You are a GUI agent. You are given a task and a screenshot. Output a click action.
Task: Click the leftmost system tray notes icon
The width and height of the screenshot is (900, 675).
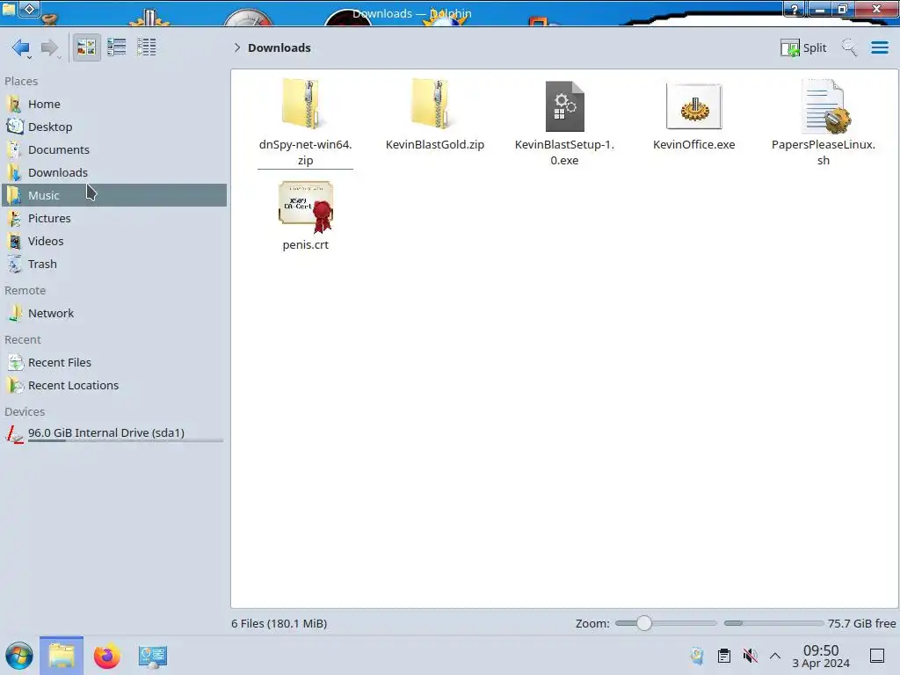[x=697, y=656]
